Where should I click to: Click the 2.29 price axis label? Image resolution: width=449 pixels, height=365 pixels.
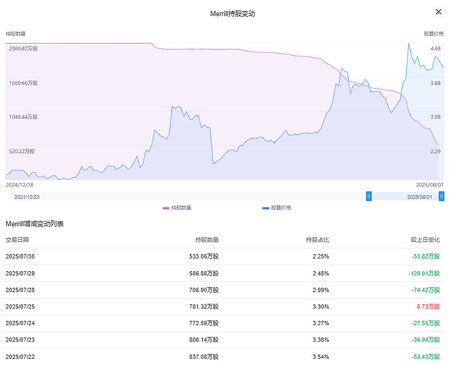click(436, 151)
